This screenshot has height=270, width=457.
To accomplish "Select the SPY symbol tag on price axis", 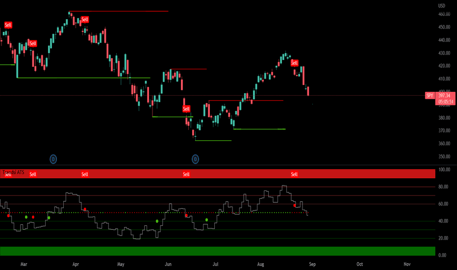I will click(x=430, y=95).
